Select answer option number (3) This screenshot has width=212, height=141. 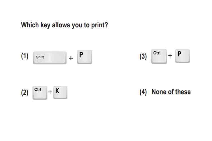click(143, 56)
